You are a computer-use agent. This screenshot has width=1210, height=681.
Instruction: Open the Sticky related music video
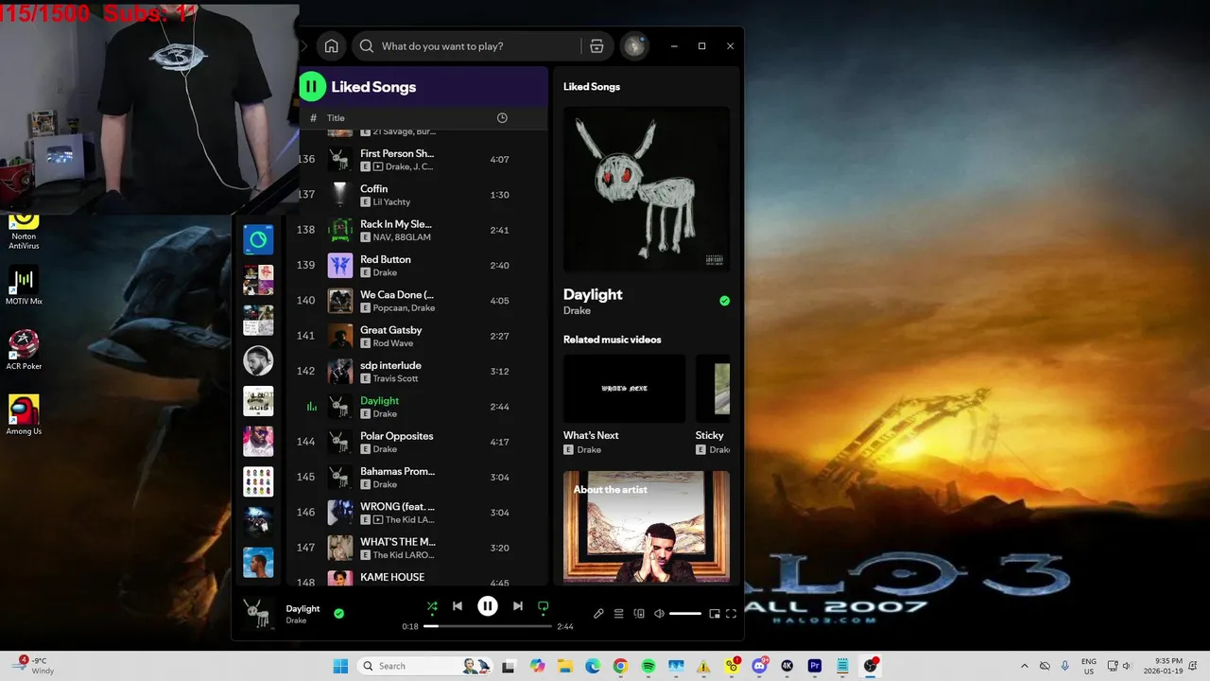[713, 389]
